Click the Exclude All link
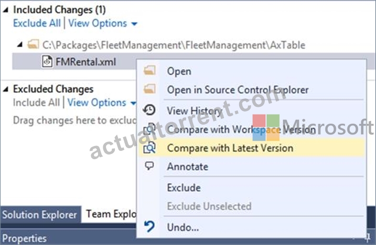 click(x=37, y=24)
